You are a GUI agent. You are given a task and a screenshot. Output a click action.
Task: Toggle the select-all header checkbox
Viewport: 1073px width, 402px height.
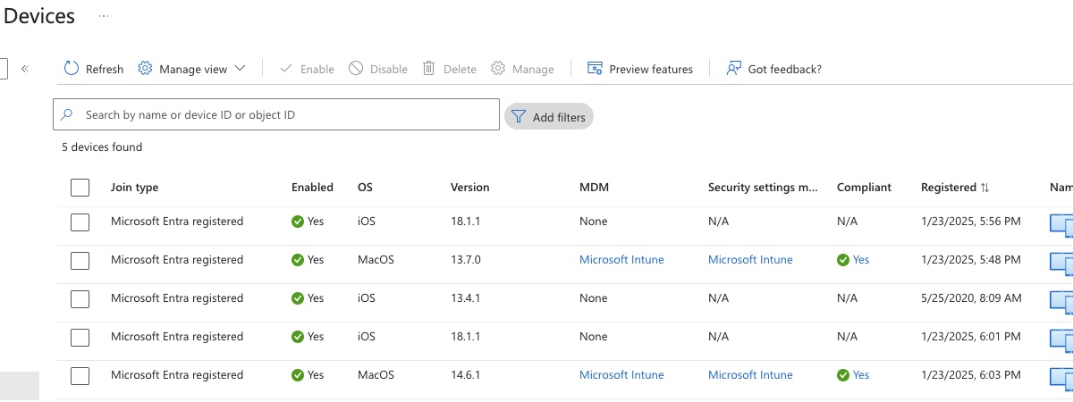(80, 188)
